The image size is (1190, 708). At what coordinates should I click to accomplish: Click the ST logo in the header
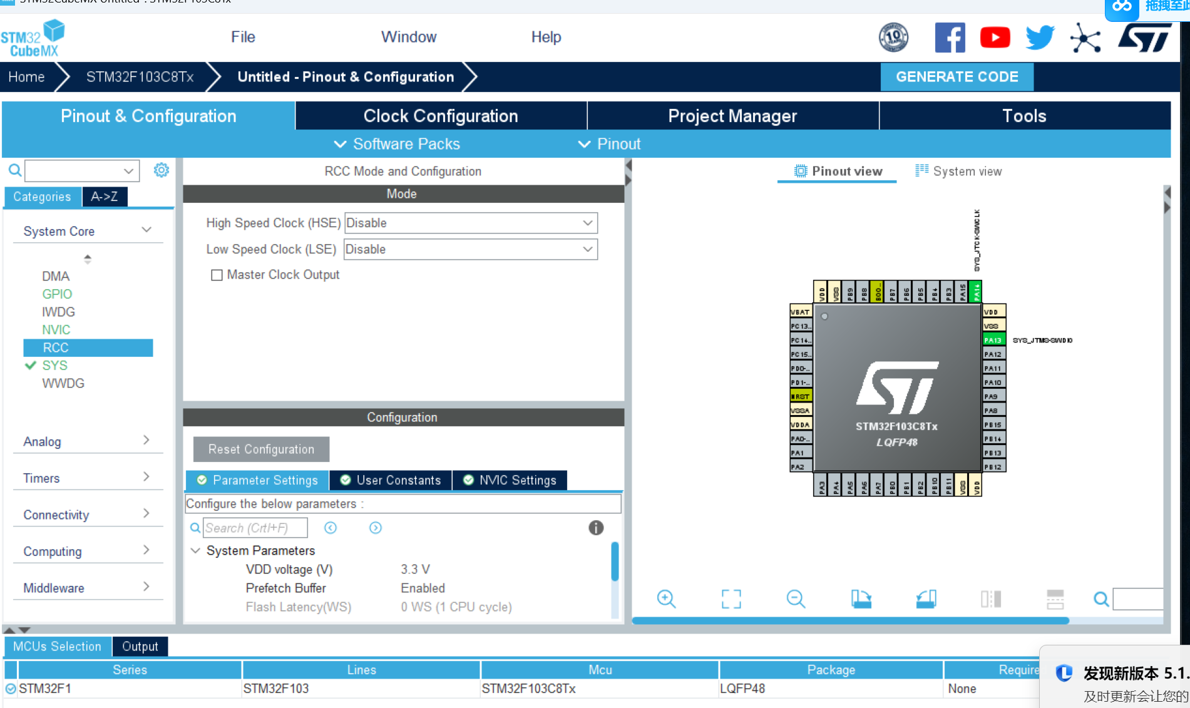[x=1145, y=38]
